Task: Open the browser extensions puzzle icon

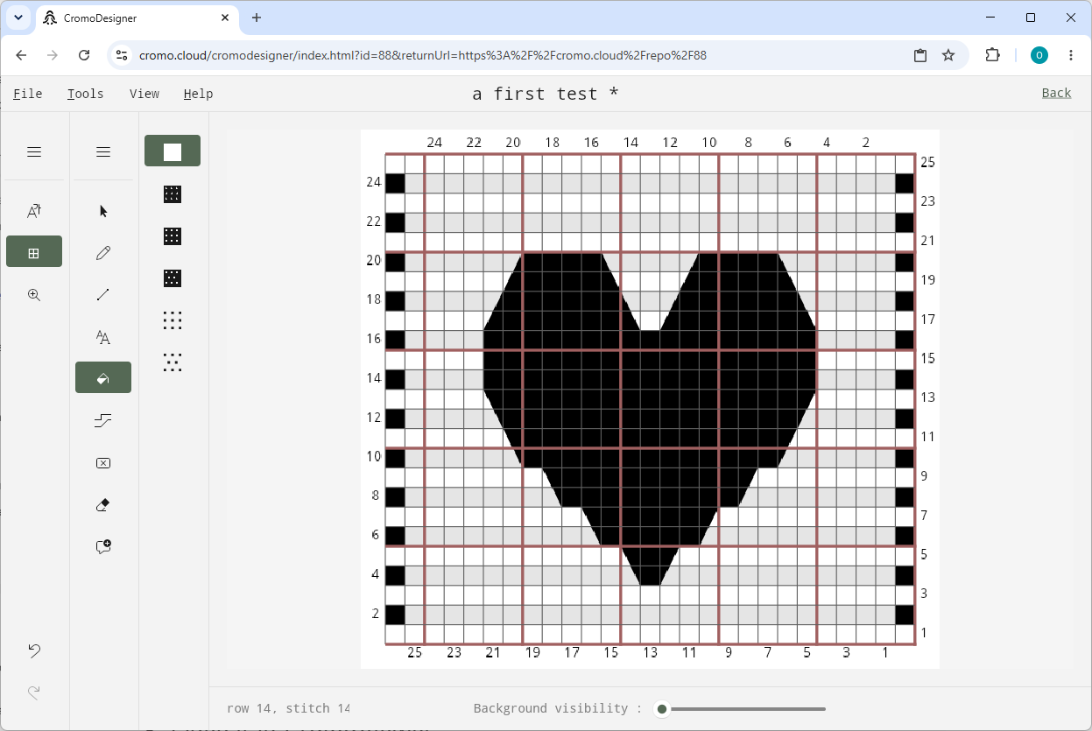Action: (x=992, y=55)
